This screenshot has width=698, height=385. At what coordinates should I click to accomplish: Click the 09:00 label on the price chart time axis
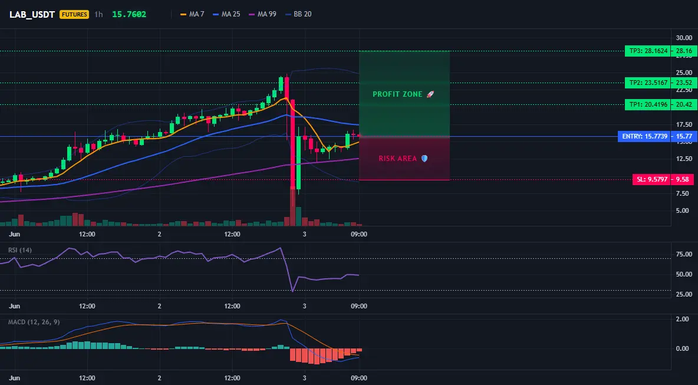(x=359, y=234)
